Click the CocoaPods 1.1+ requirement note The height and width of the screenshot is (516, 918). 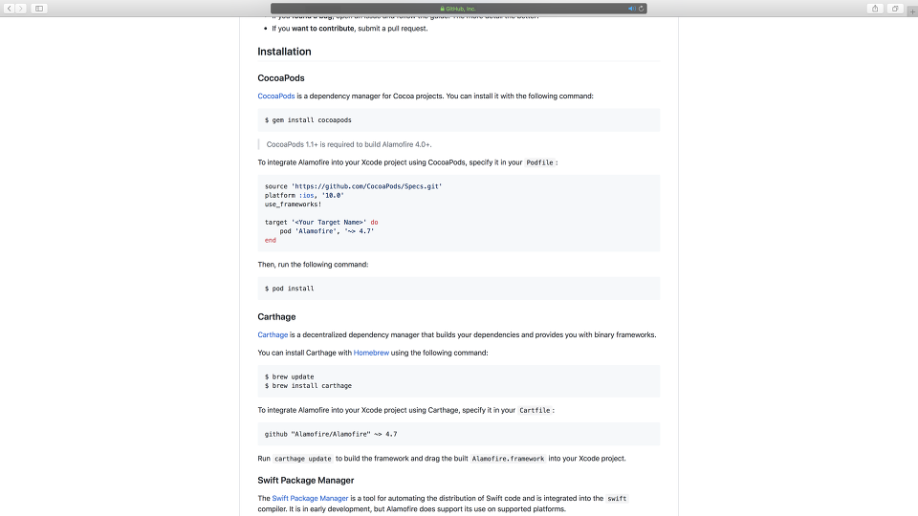pyautogui.click(x=349, y=144)
